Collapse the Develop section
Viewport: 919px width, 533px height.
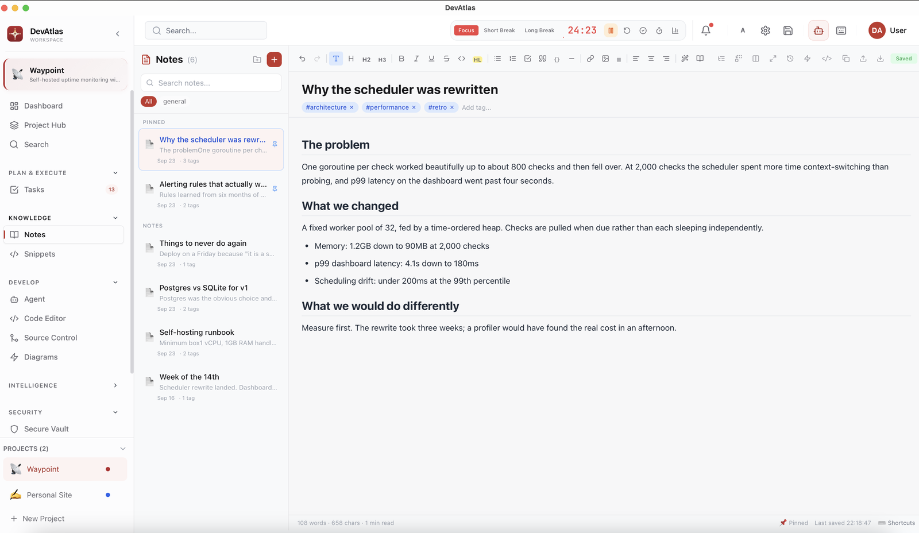click(x=115, y=283)
